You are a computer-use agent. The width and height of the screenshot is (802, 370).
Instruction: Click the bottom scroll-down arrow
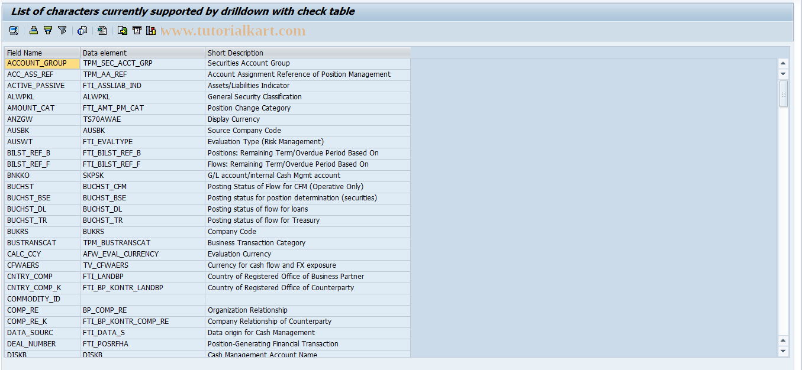coord(783,351)
